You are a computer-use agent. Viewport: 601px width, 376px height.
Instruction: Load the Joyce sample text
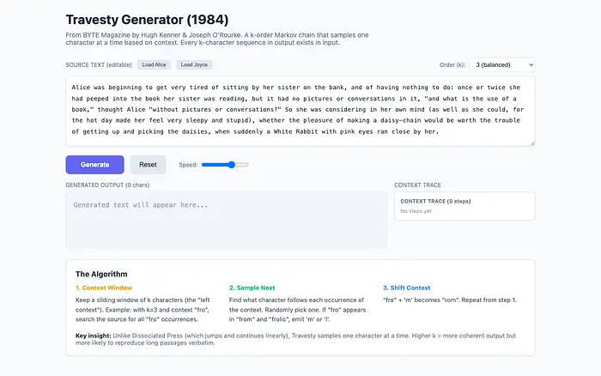pos(194,64)
